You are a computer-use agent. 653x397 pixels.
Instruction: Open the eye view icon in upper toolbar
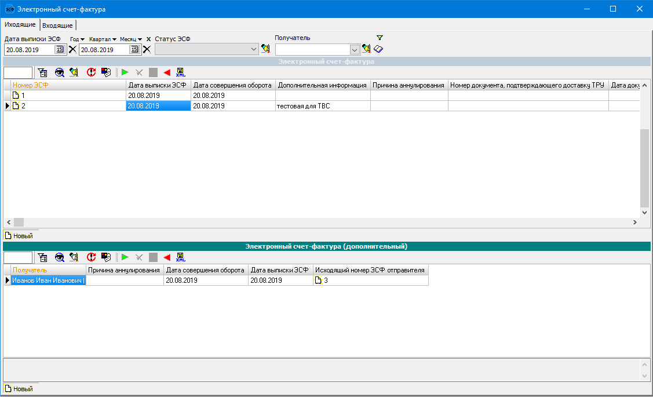[59, 72]
